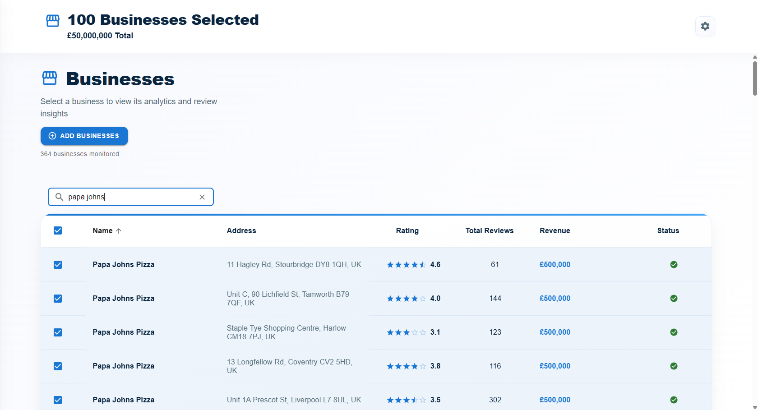
Task: Sort by Rating column header
Action: (x=407, y=231)
